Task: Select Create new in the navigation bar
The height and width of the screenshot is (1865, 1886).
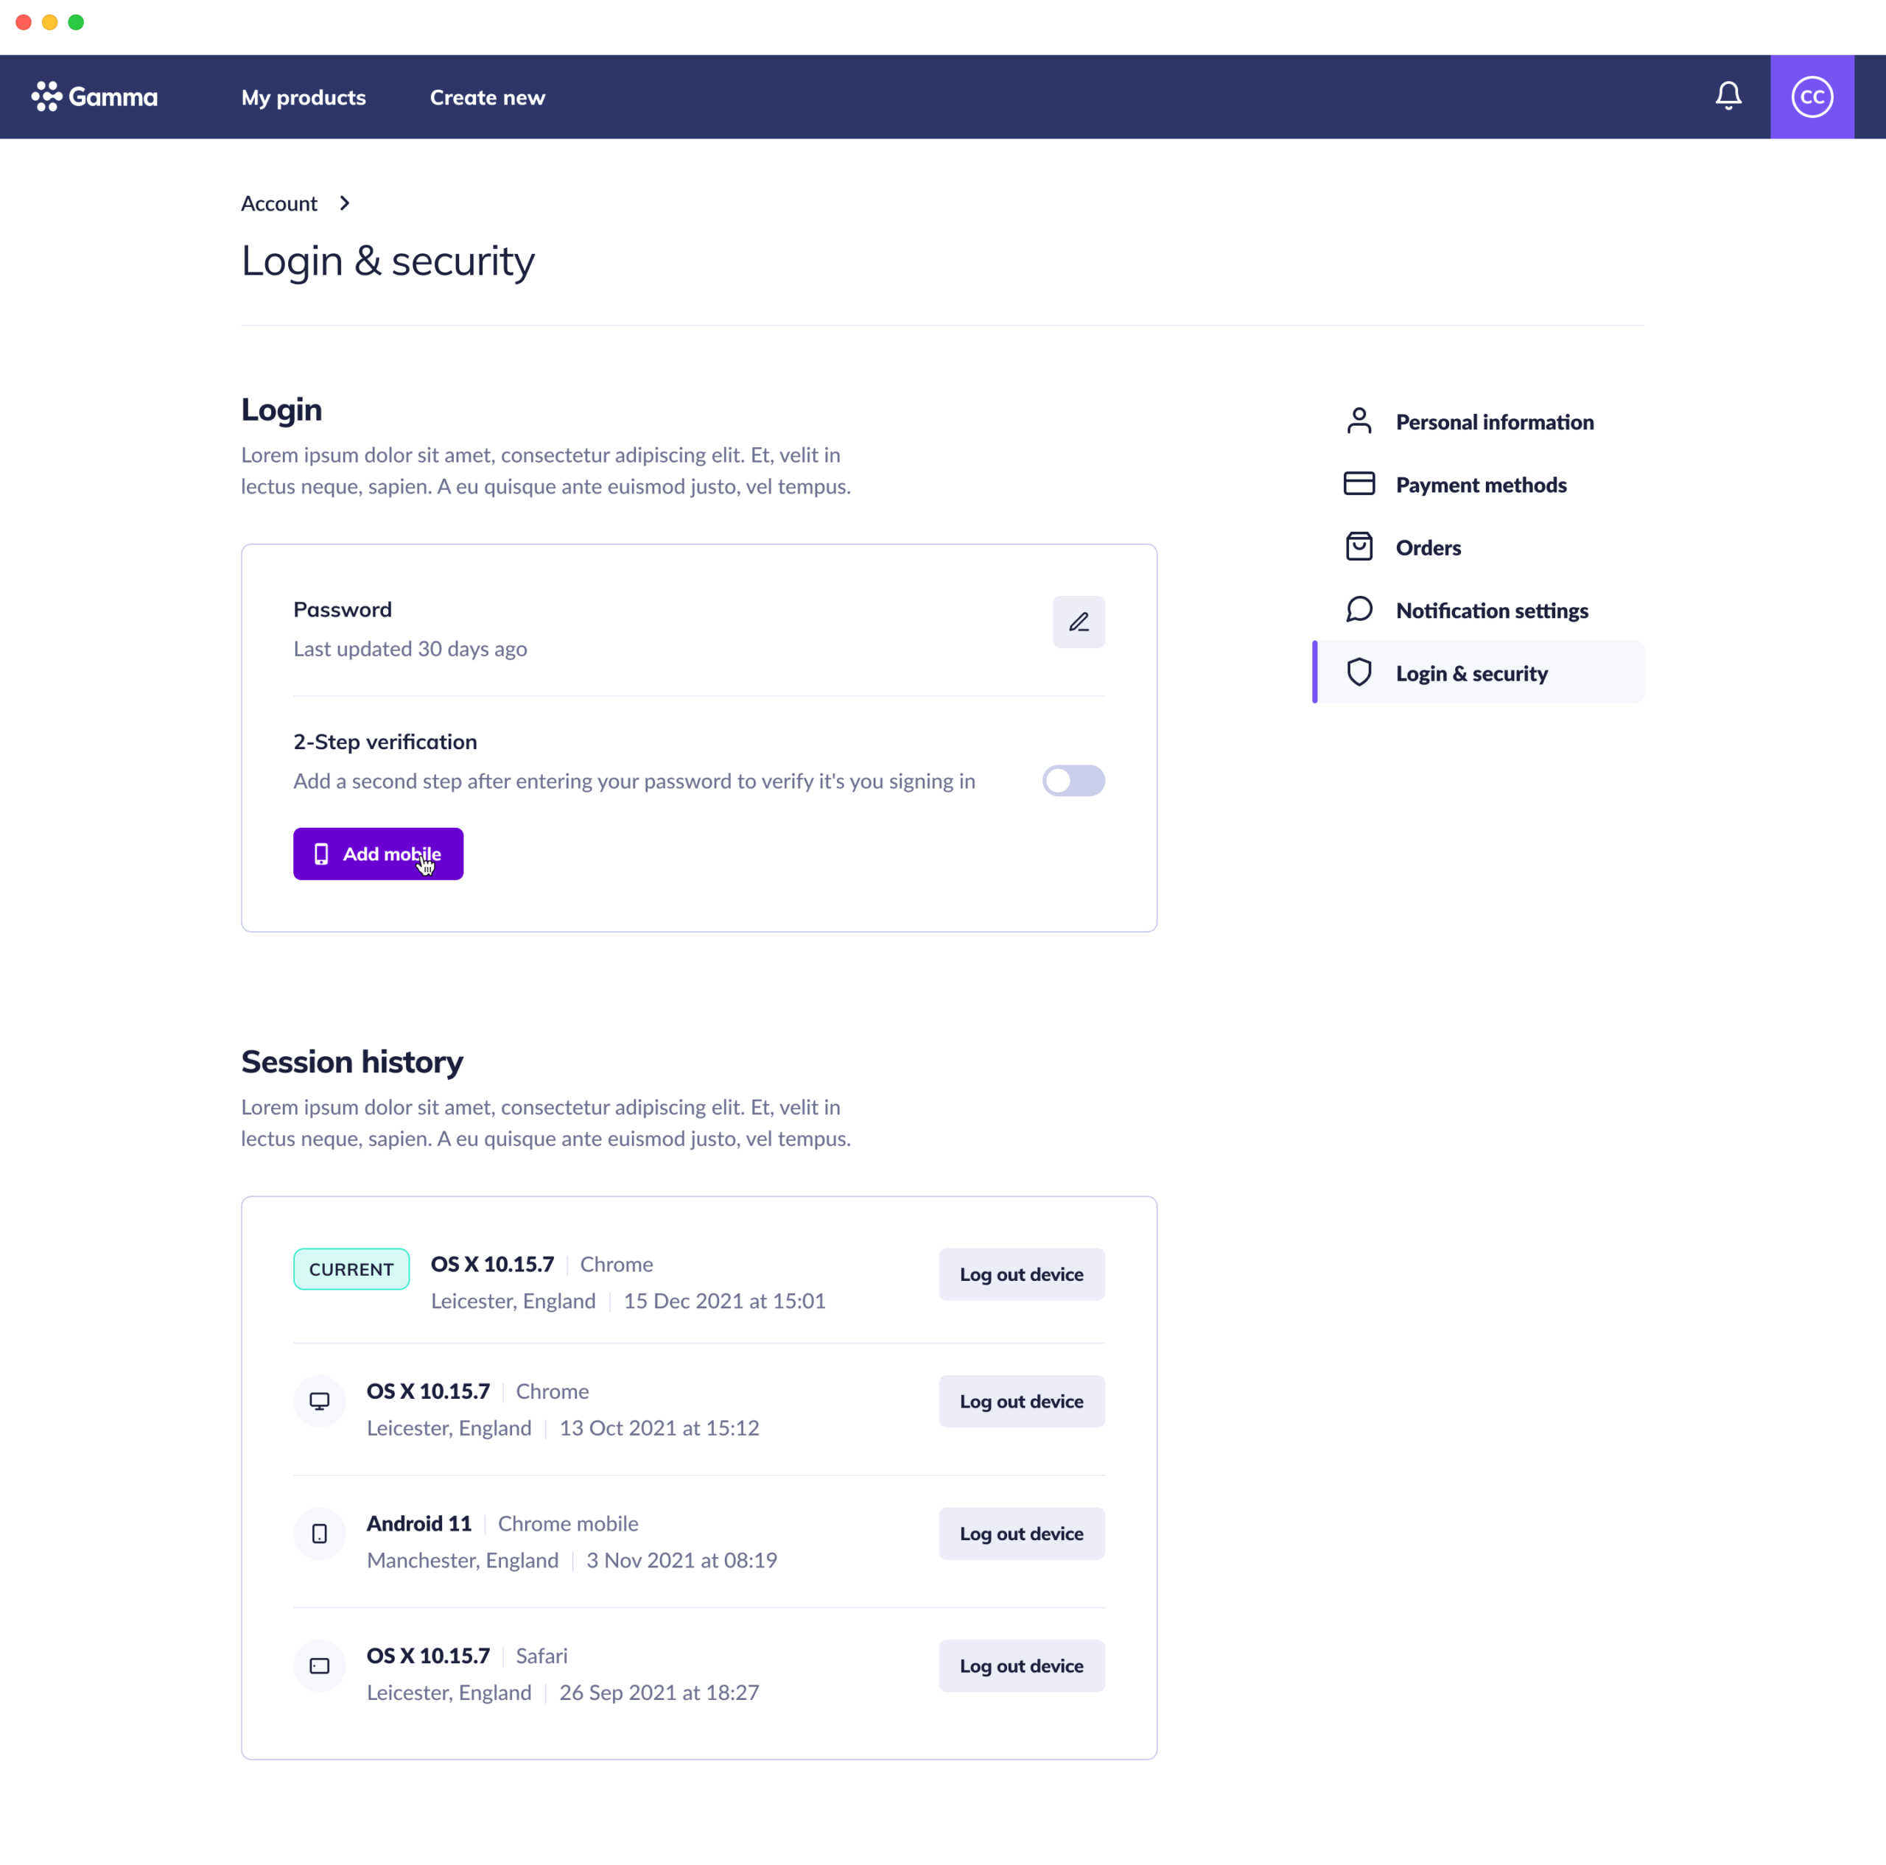Action: (x=487, y=96)
